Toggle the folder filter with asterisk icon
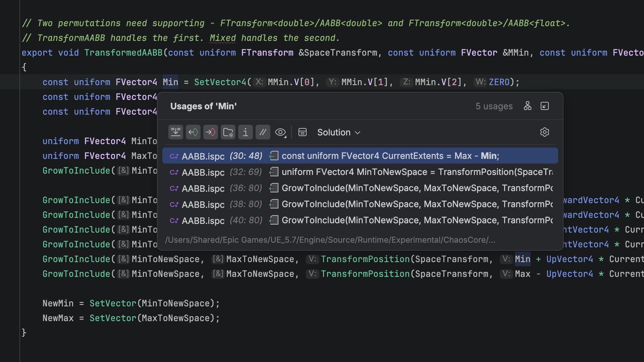Image resolution: width=644 pixels, height=362 pixels. point(228,132)
